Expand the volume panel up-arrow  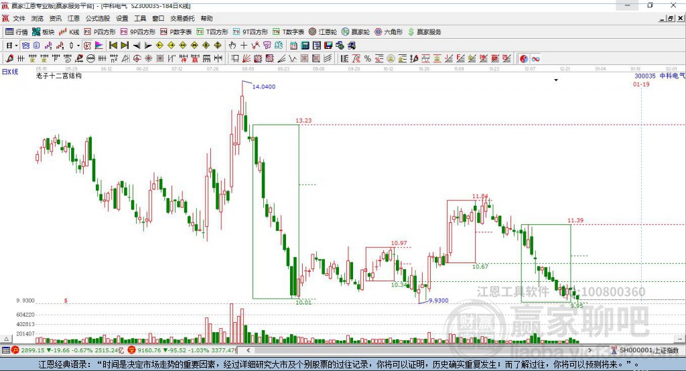6,339
